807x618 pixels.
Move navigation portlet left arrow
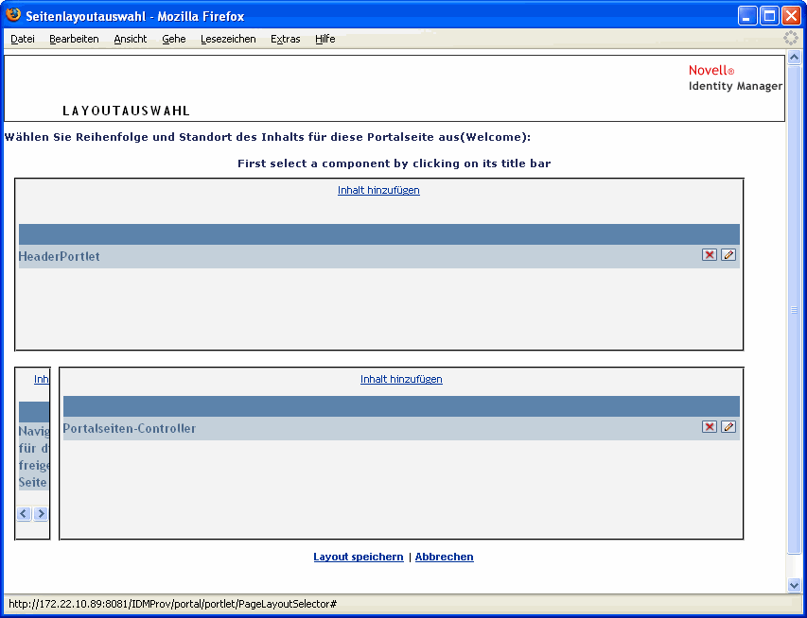[x=24, y=513]
